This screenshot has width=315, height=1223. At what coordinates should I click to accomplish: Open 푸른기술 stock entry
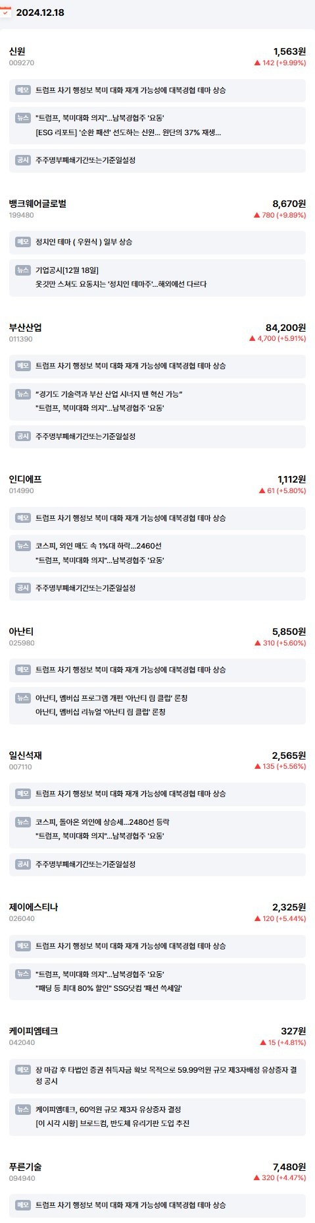tap(26, 1166)
